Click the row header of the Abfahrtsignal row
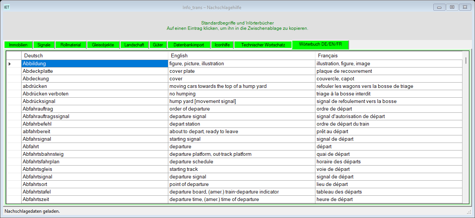The width and height of the screenshot is (475, 218). [x=14, y=177]
